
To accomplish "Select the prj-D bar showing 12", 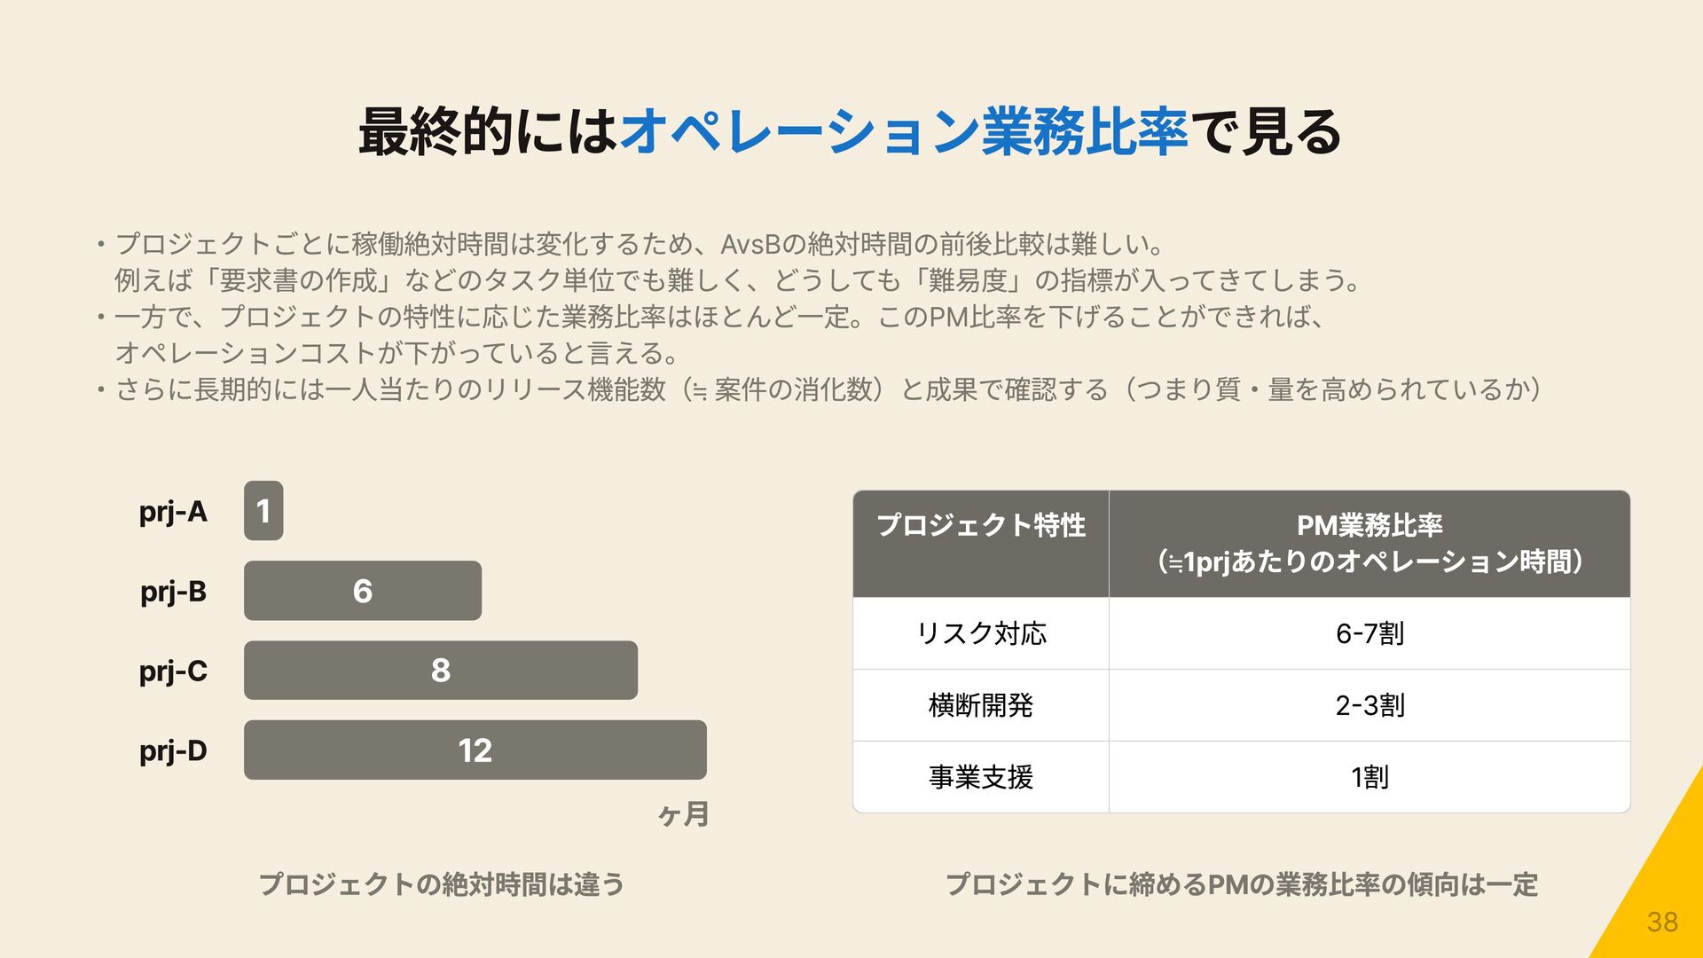I will (475, 750).
